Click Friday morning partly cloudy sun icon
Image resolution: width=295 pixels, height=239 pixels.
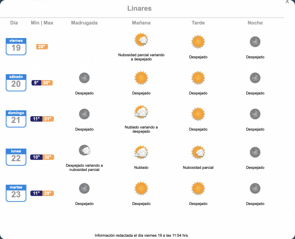[x=141, y=39]
